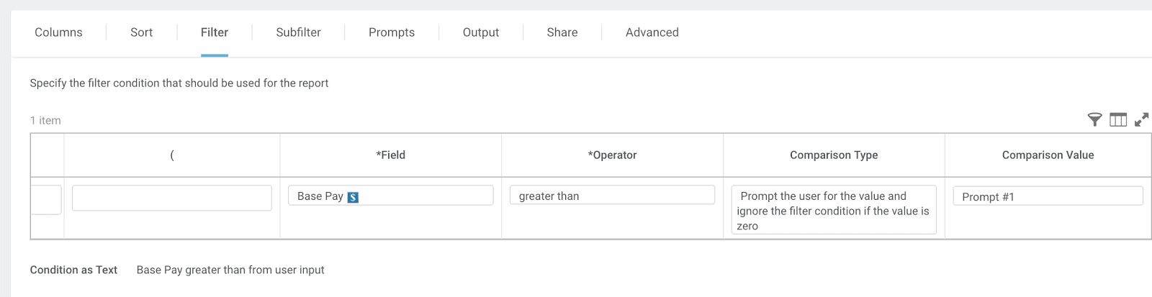Click the Operator column header
The height and width of the screenshot is (297, 1152).
(612, 155)
